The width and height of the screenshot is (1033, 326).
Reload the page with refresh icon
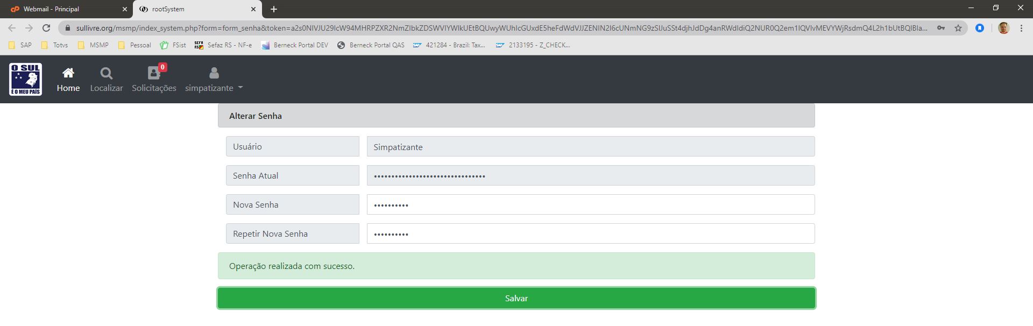tap(46, 28)
